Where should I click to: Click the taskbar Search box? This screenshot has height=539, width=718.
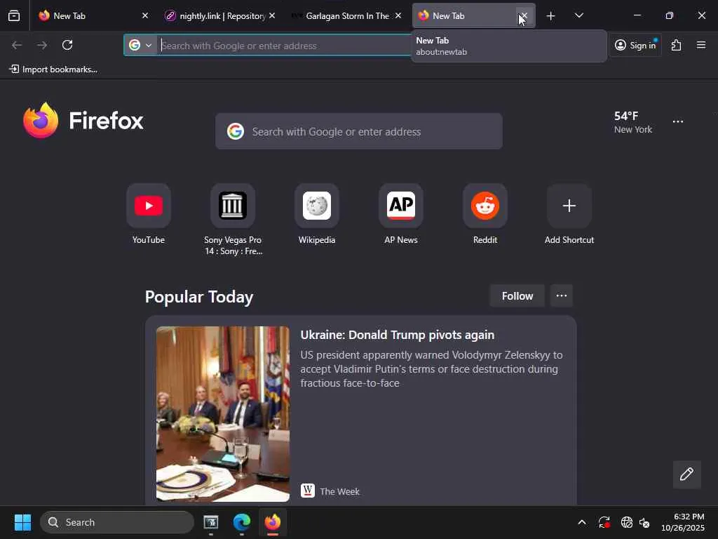[117, 522]
